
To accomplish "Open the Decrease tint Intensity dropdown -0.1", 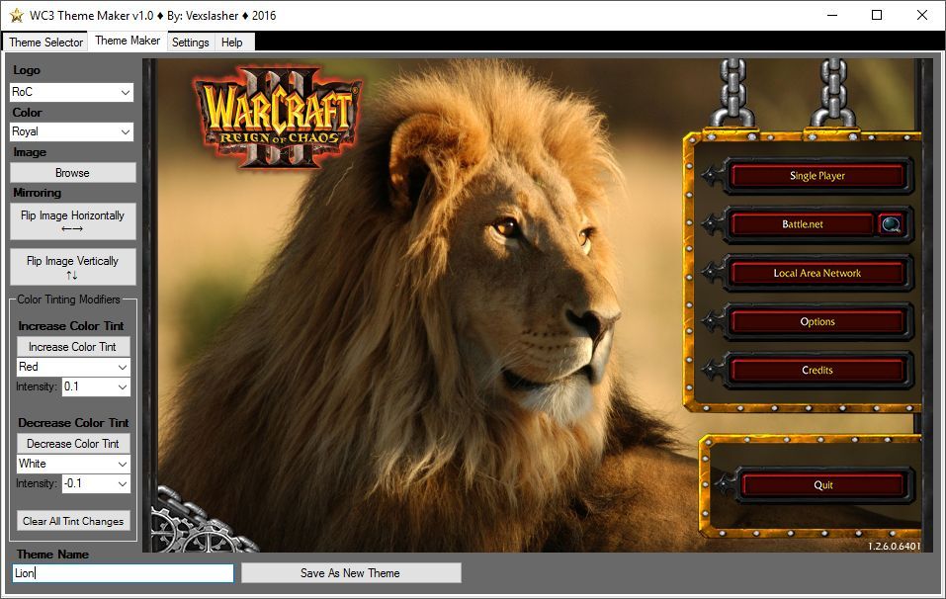I will (x=96, y=483).
